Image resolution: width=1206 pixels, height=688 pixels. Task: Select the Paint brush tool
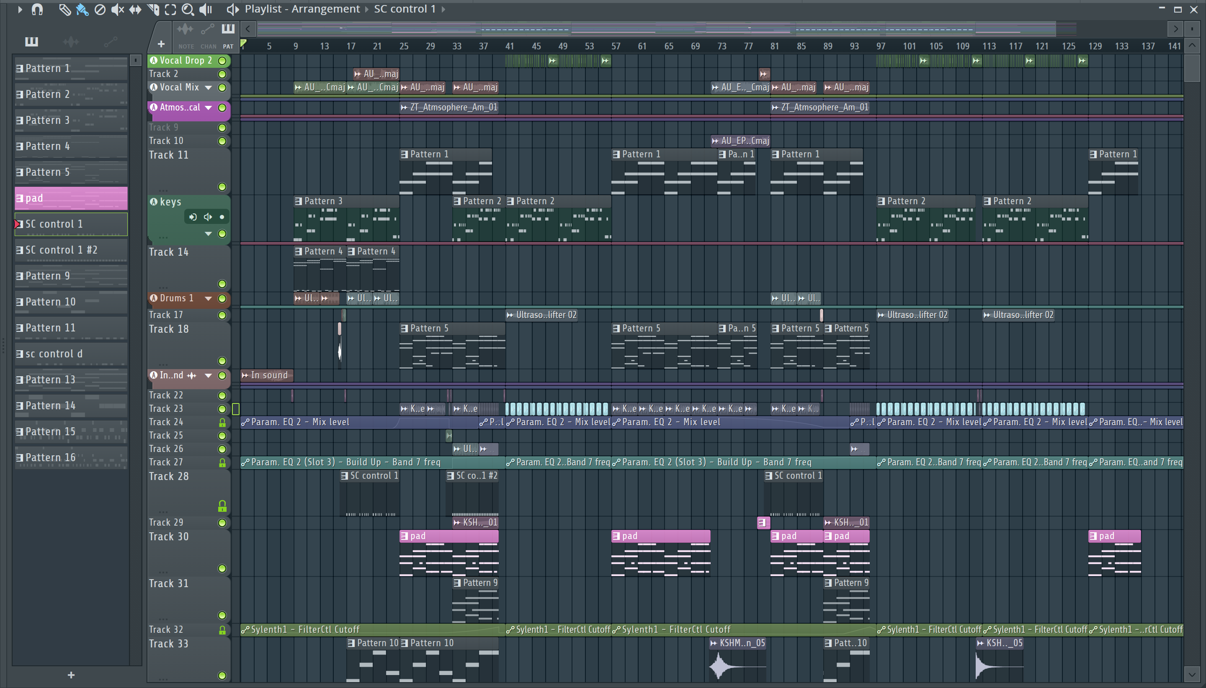[x=82, y=9]
